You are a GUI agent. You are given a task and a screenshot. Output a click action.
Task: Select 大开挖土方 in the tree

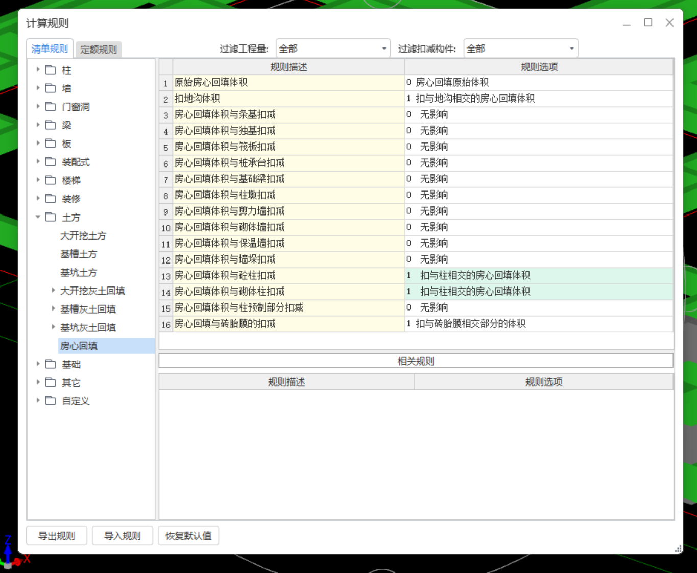[83, 235]
